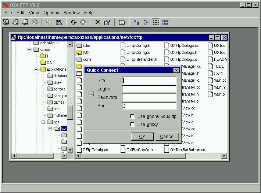Select the OXFtpConfig.o file
The image size is (261, 193).
tap(137, 150)
